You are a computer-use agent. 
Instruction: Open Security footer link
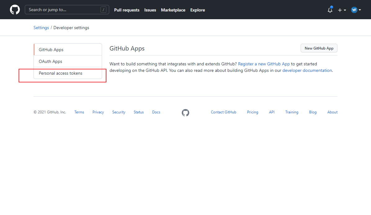119,112
